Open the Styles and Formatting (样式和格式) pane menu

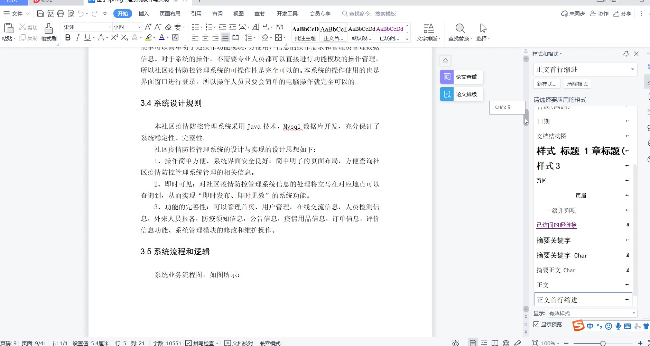pyautogui.click(x=547, y=54)
